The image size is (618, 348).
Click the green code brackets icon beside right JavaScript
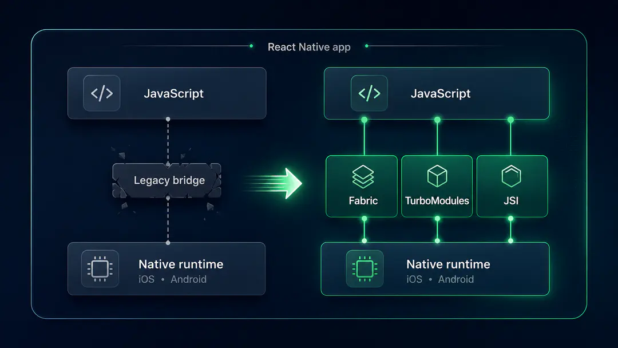click(x=369, y=93)
